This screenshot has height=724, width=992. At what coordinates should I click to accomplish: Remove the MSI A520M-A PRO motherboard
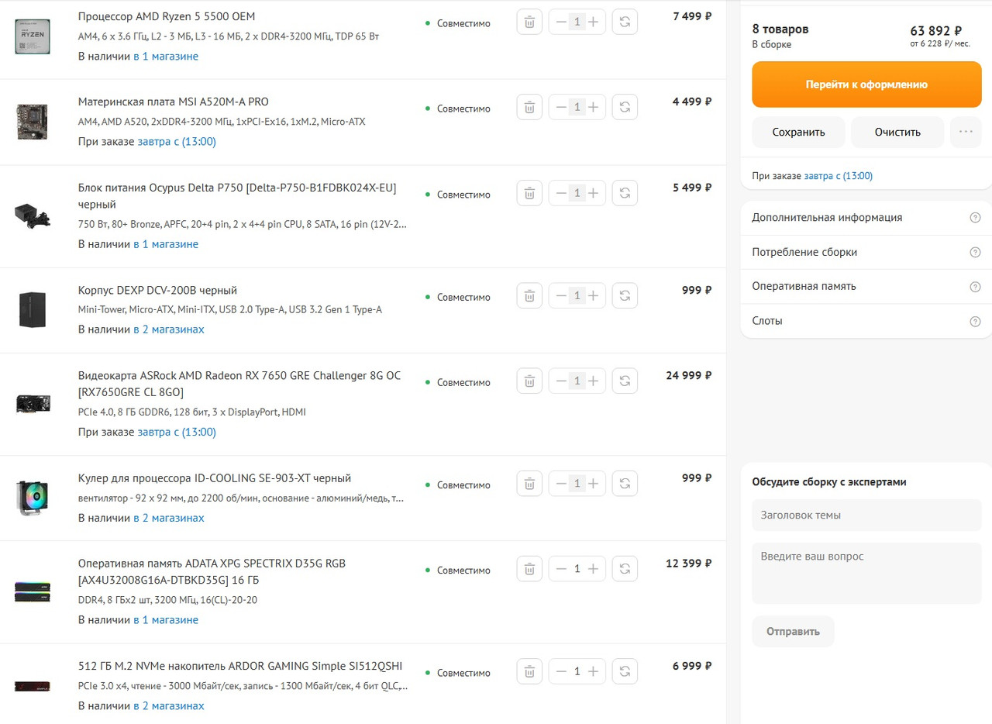coord(529,107)
